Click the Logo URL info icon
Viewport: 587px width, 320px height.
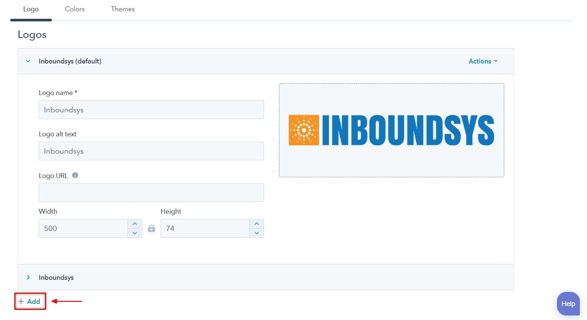75,175
